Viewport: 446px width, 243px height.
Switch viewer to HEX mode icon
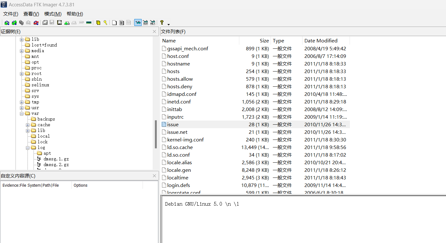click(x=153, y=23)
